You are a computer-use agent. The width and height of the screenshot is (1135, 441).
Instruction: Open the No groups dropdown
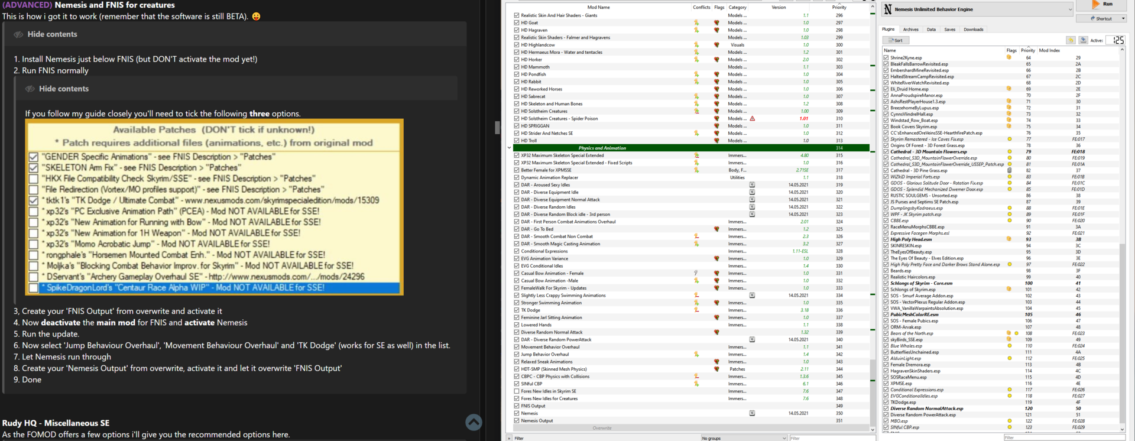(x=744, y=438)
